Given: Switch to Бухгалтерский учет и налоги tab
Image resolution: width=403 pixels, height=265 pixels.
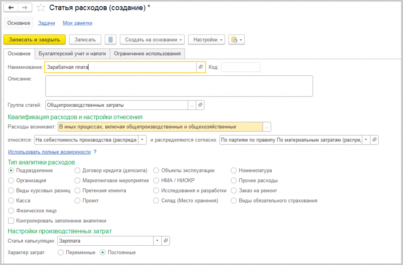Looking at the screenshot, I should (x=72, y=54).
